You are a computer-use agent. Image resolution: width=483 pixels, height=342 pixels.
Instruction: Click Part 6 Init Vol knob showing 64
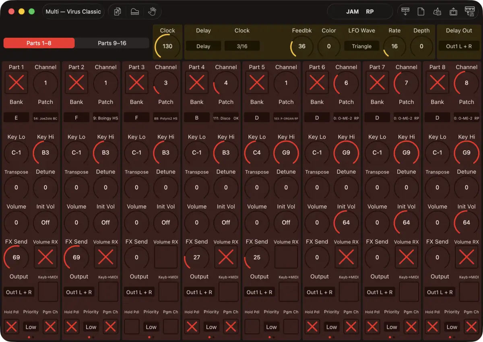tap(346, 222)
